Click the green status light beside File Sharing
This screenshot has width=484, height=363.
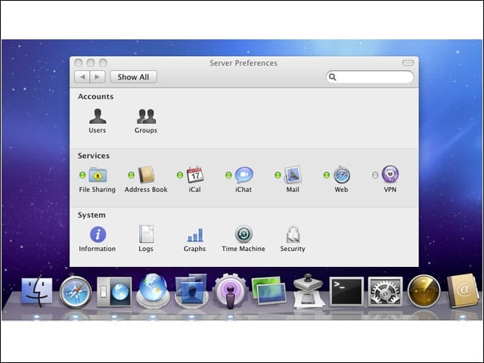pos(82,175)
